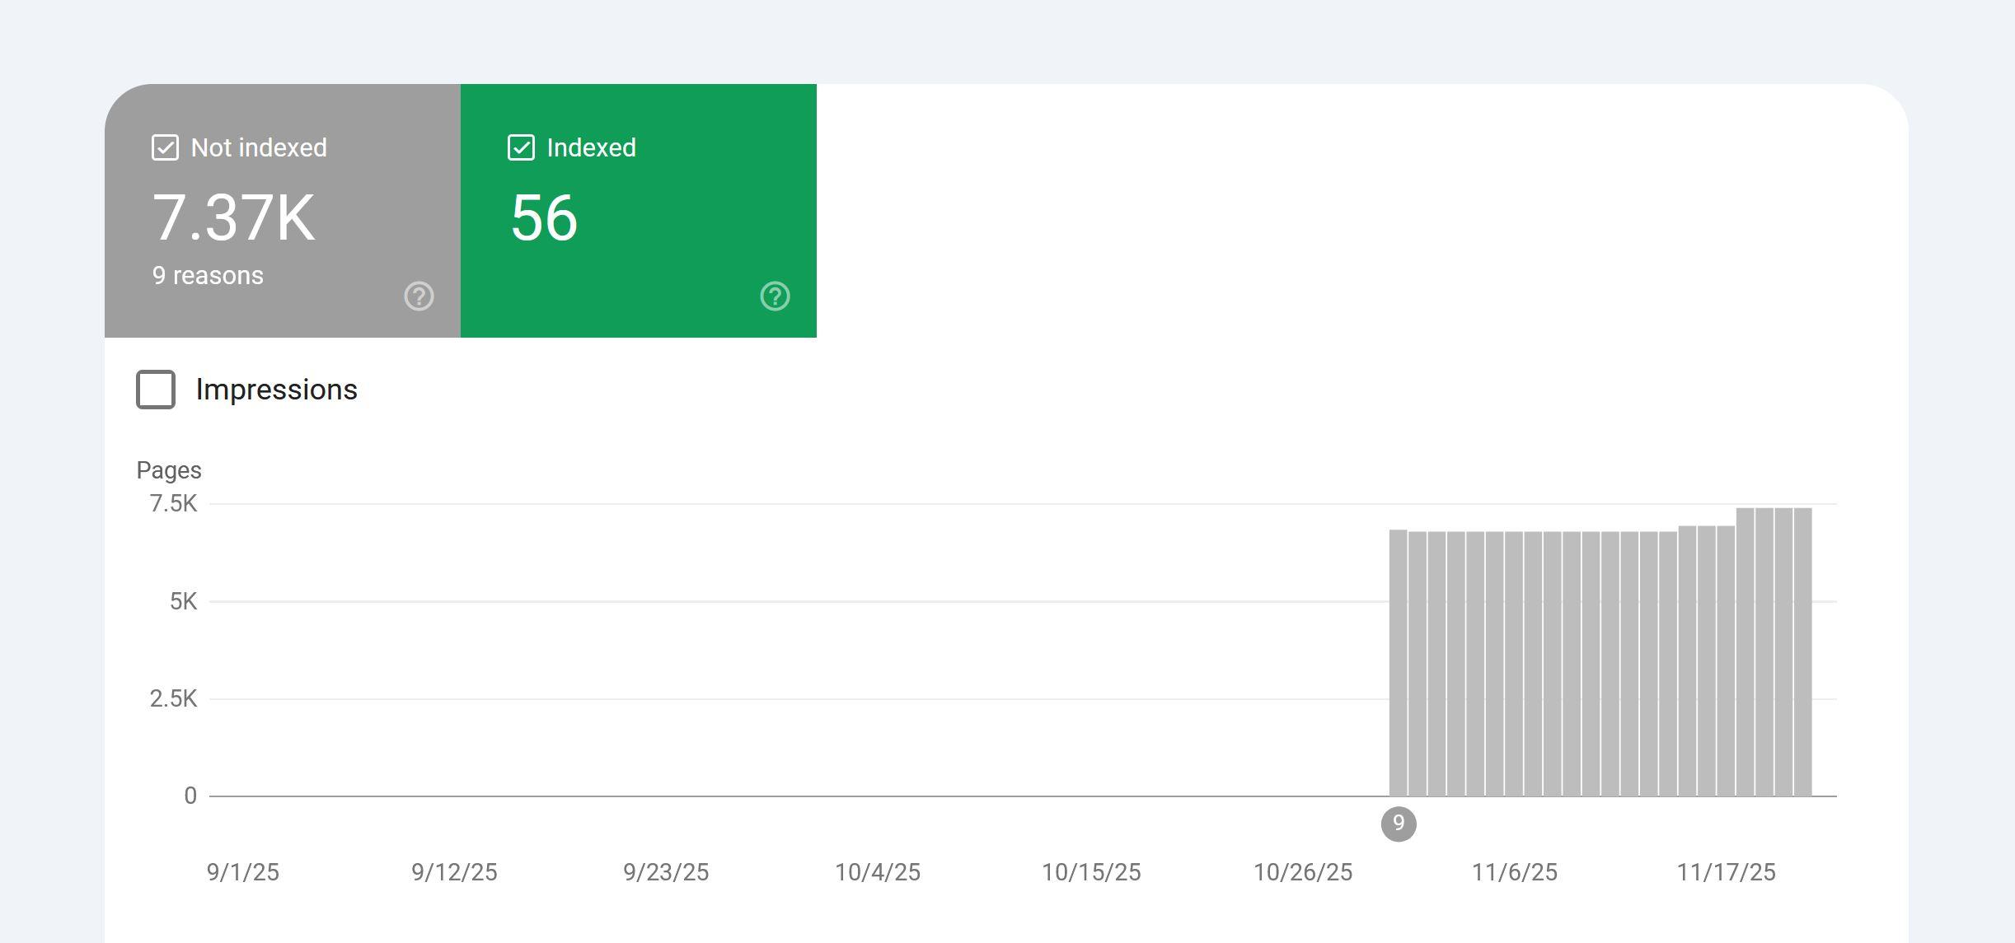Uncheck the Indexed checkbox
Image resolution: width=2015 pixels, height=943 pixels.
click(521, 148)
